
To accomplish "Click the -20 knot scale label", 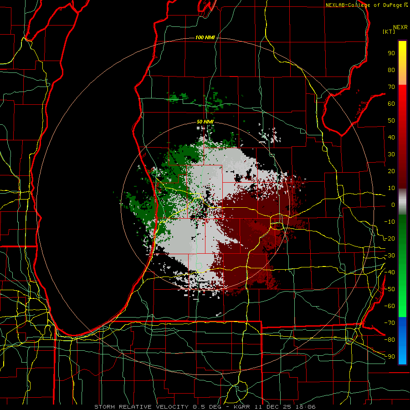I will pos(389,239).
